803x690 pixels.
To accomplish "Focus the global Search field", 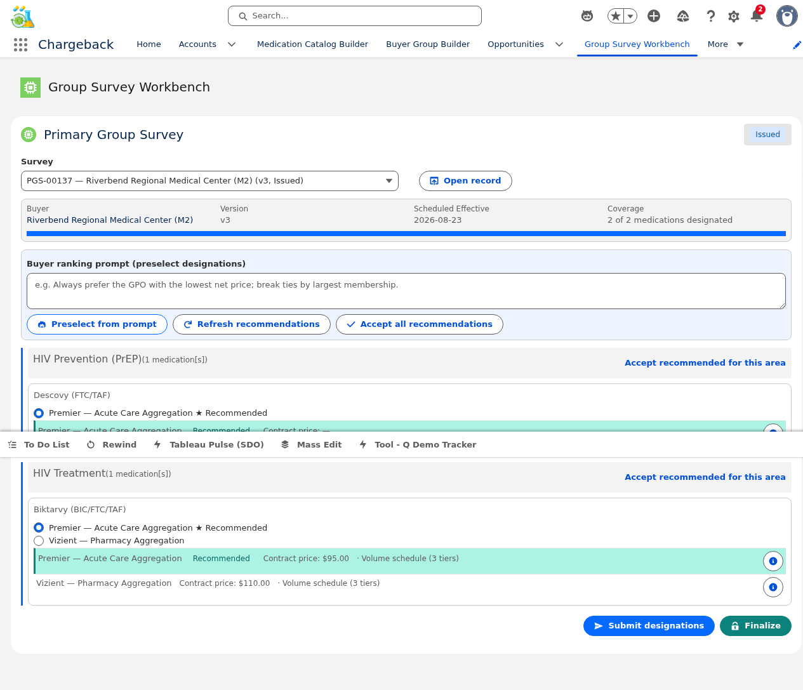I will click(355, 16).
